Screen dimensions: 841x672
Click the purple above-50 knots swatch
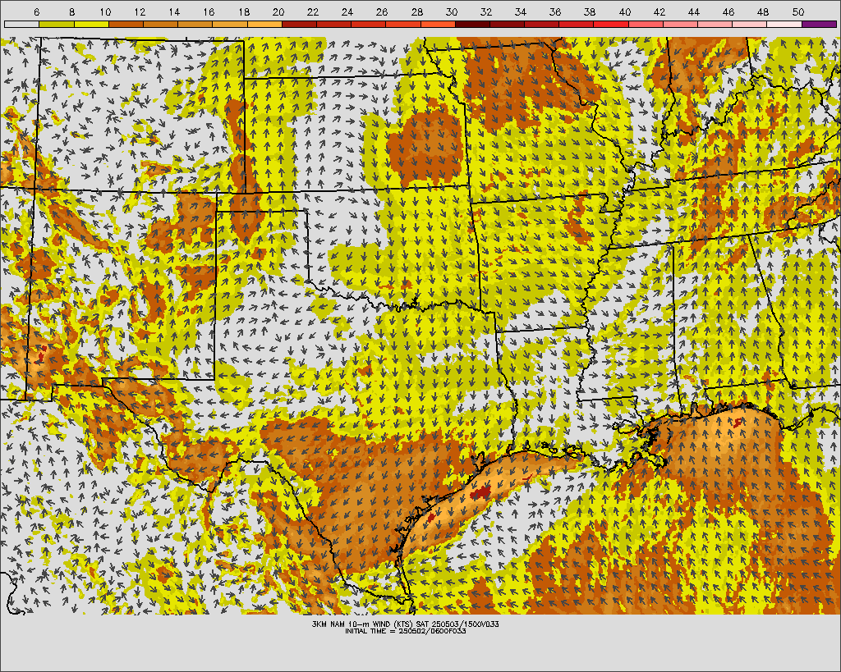pyautogui.click(x=820, y=24)
